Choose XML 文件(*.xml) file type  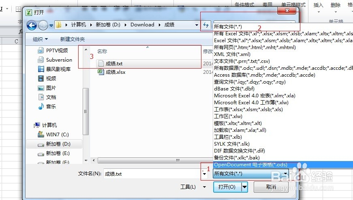point(283,54)
